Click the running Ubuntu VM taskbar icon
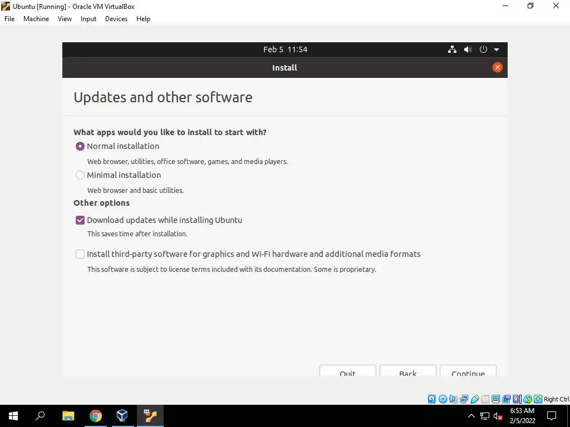Image resolution: width=570 pixels, height=427 pixels. tap(150, 416)
